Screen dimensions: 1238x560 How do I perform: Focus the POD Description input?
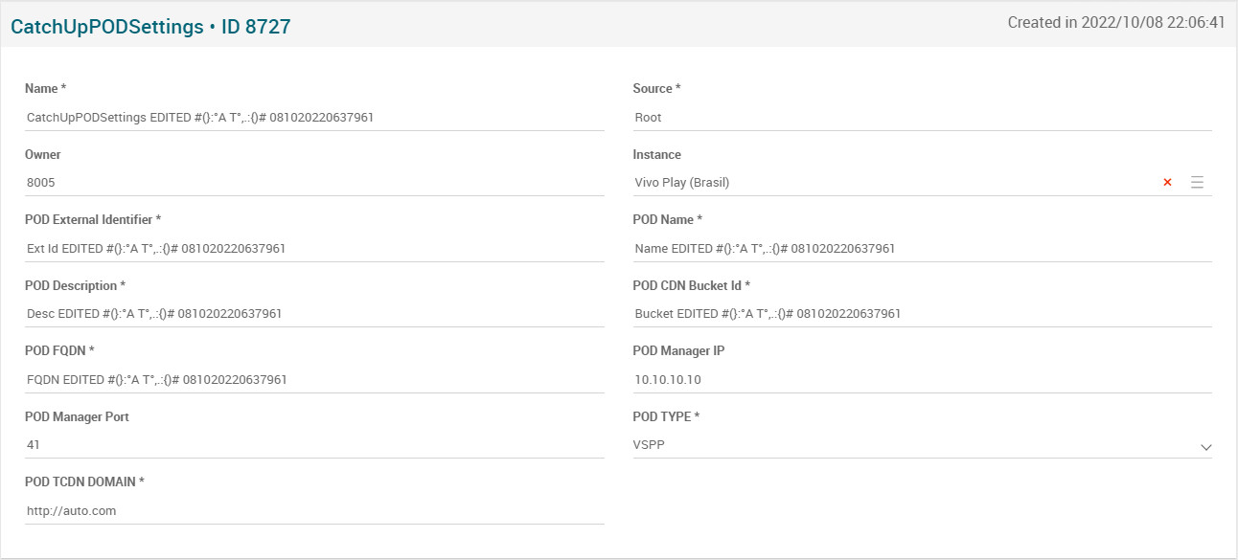pos(314,314)
